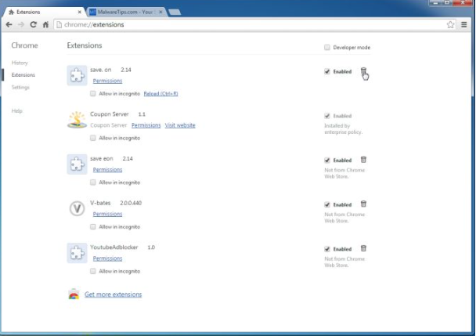The width and height of the screenshot is (476, 336).
Task: Click the browser back arrow
Action: [x=9, y=25]
